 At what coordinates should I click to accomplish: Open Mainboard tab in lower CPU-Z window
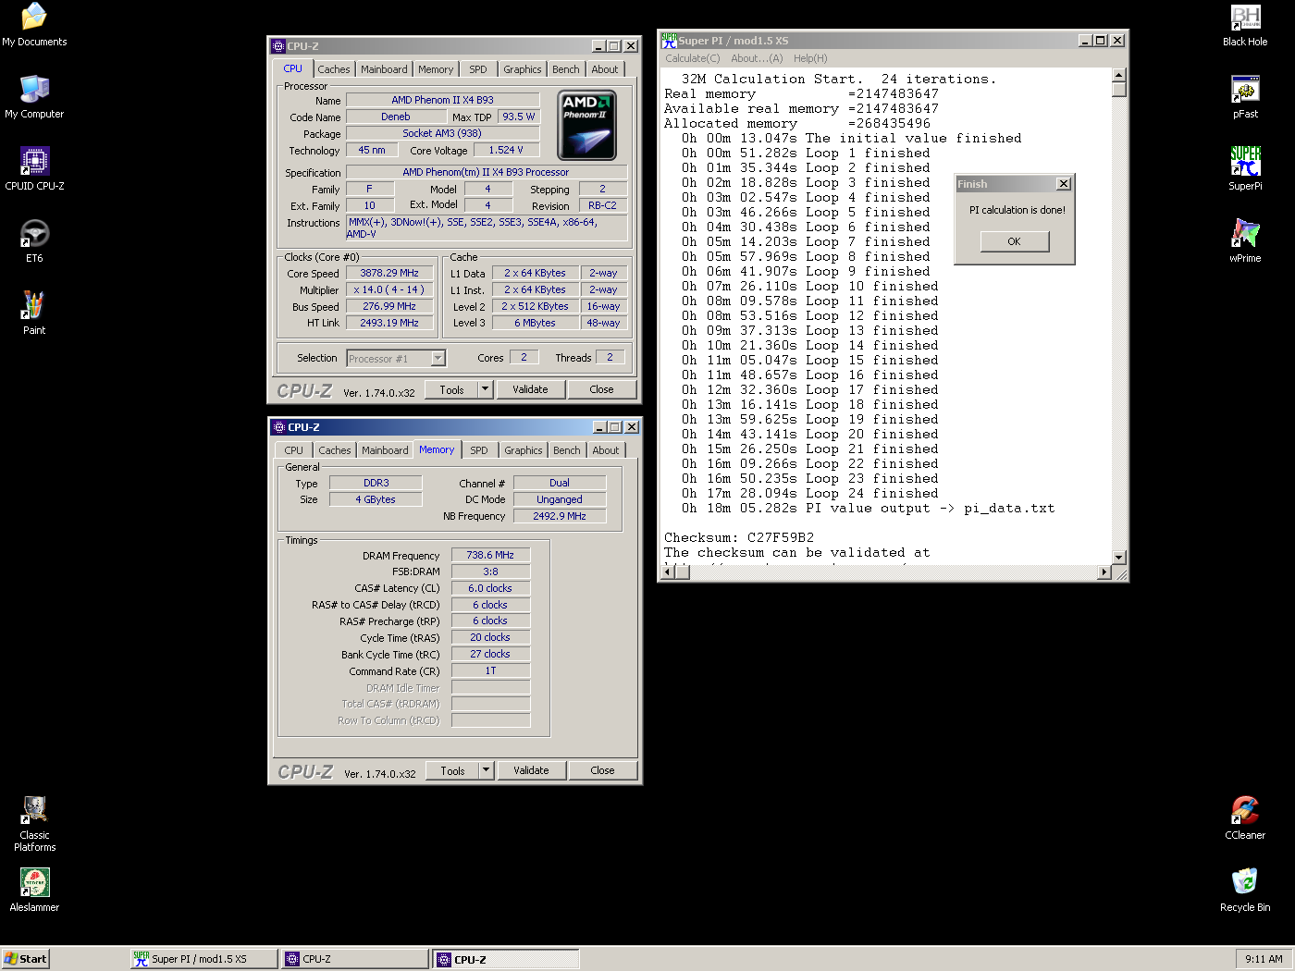point(385,450)
